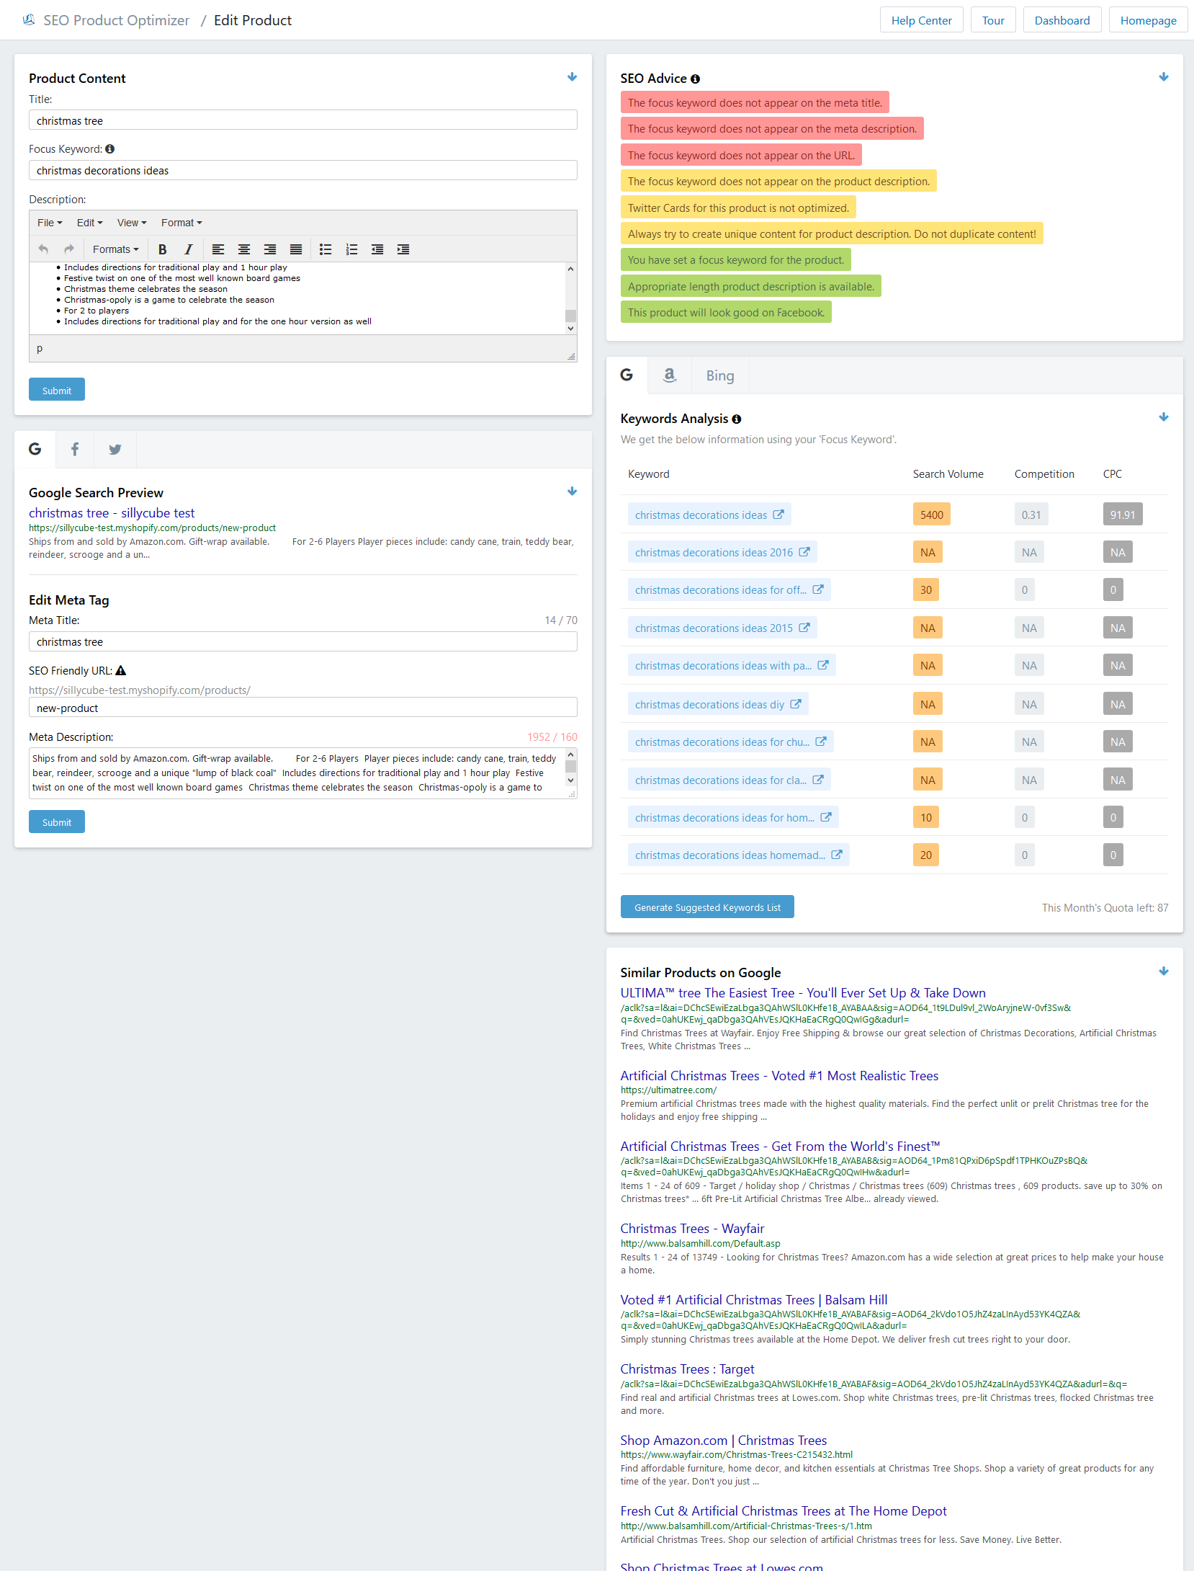The image size is (1194, 1571).
Task: Decrease indent in the description editor
Action: (377, 249)
